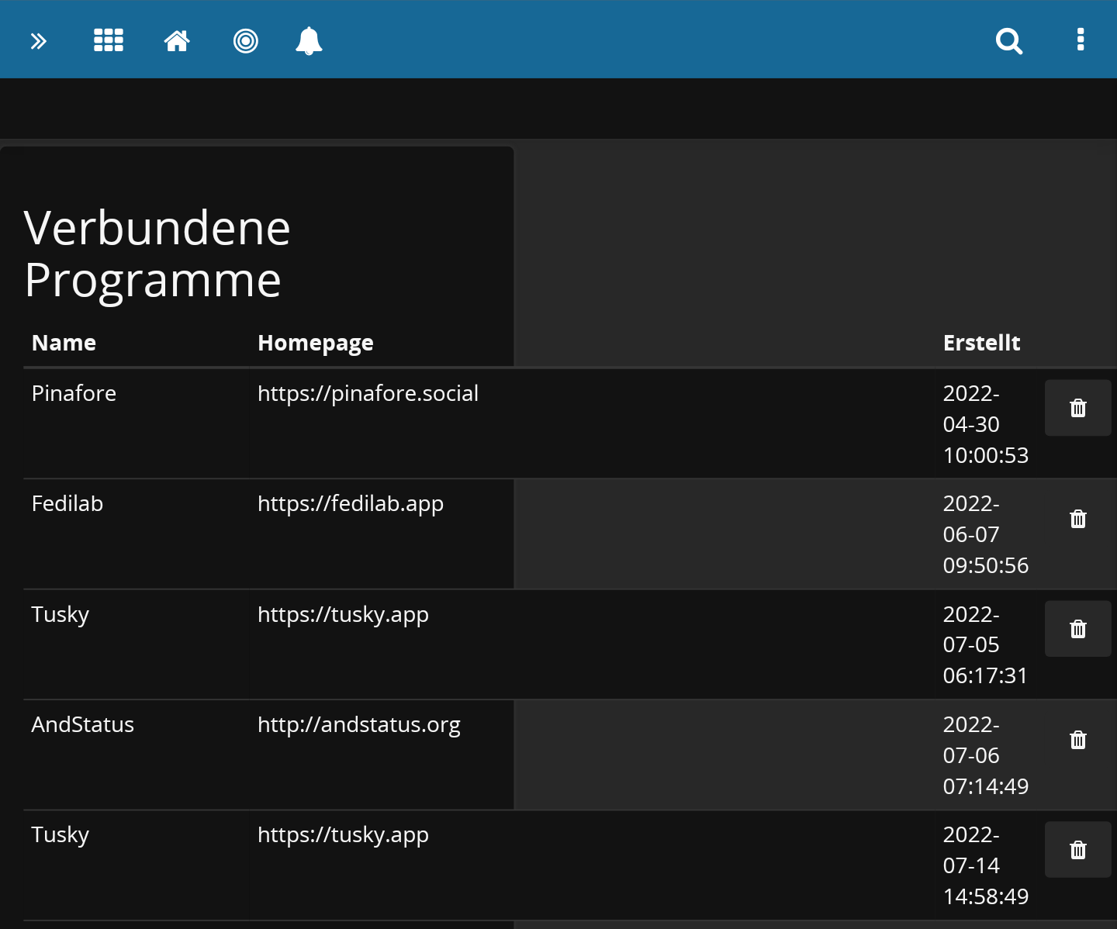
Task: Click the https://fedilab.app homepage URL
Action: click(350, 503)
